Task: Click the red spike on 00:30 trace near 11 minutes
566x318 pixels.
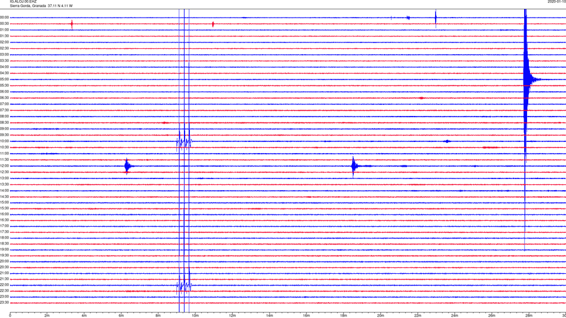Action: tap(213, 24)
